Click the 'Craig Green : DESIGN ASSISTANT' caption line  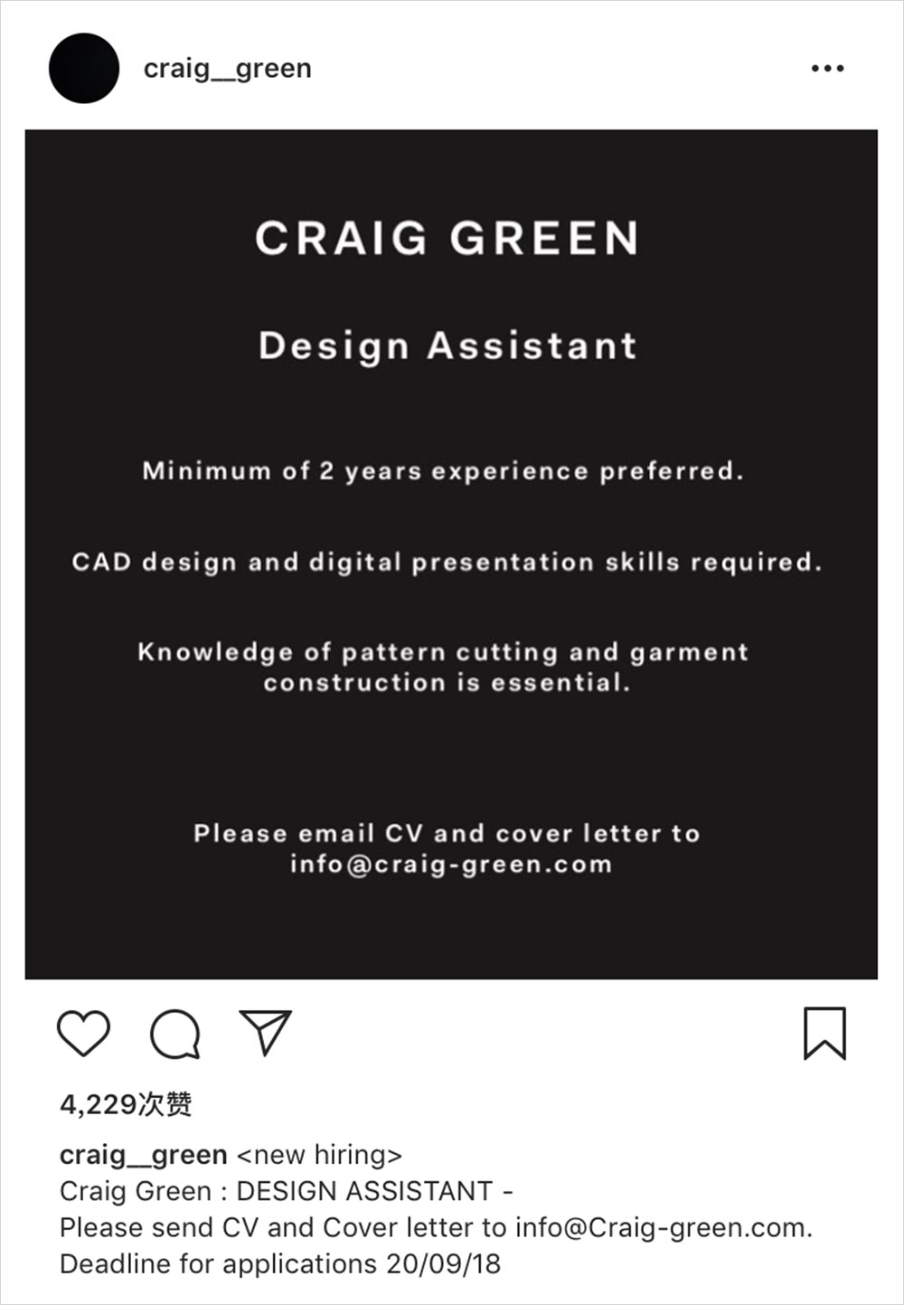pyautogui.click(x=286, y=1191)
